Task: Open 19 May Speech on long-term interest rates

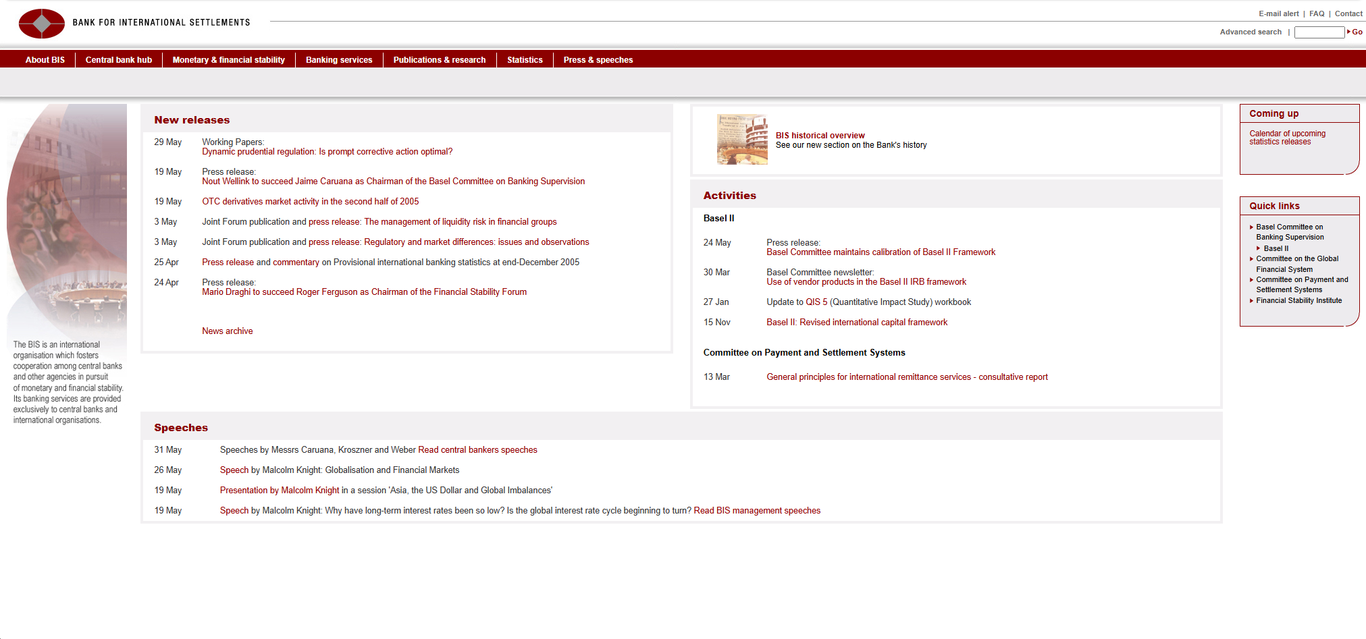Action: click(234, 511)
